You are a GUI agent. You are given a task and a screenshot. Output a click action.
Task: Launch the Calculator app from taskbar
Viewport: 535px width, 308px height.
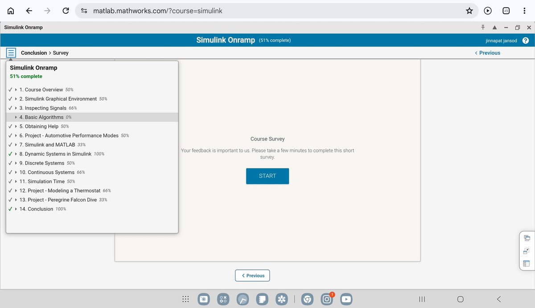tap(223, 299)
